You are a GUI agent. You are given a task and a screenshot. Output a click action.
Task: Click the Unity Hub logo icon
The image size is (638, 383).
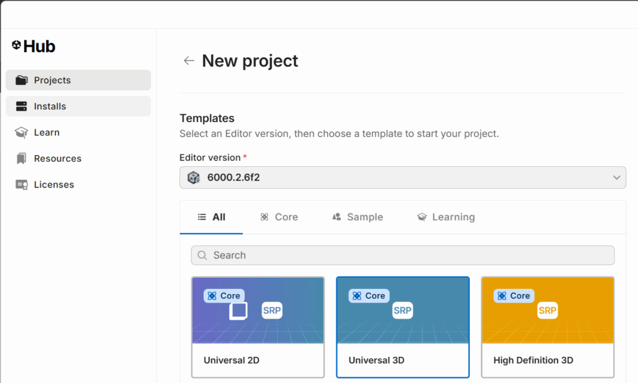click(17, 45)
